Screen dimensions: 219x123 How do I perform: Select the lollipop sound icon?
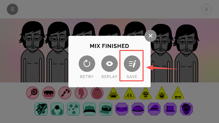click(x=33, y=93)
